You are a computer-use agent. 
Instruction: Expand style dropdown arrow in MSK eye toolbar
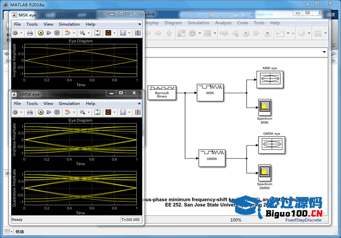[x=114, y=33]
